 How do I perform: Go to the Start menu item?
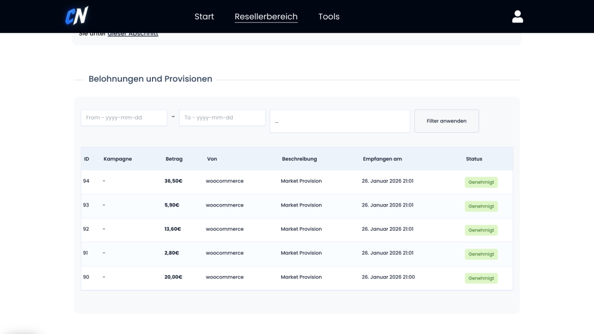pyautogui.click(x=204, y=16)
